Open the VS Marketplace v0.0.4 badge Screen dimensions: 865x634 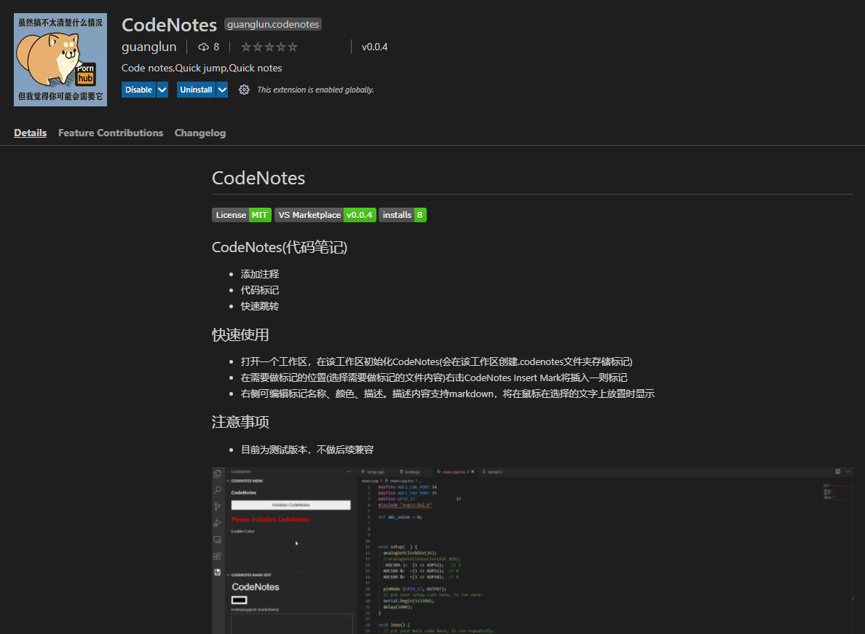(325, 215)
